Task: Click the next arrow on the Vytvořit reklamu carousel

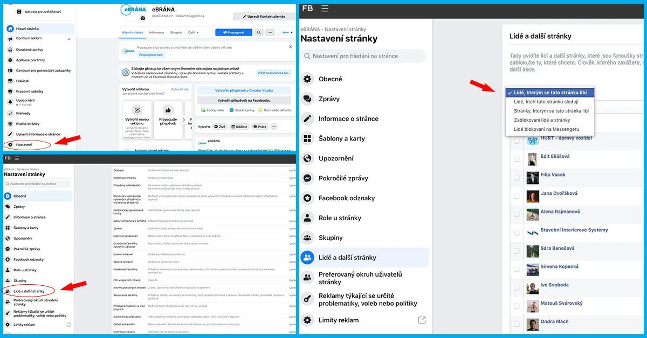Action: 183,120
